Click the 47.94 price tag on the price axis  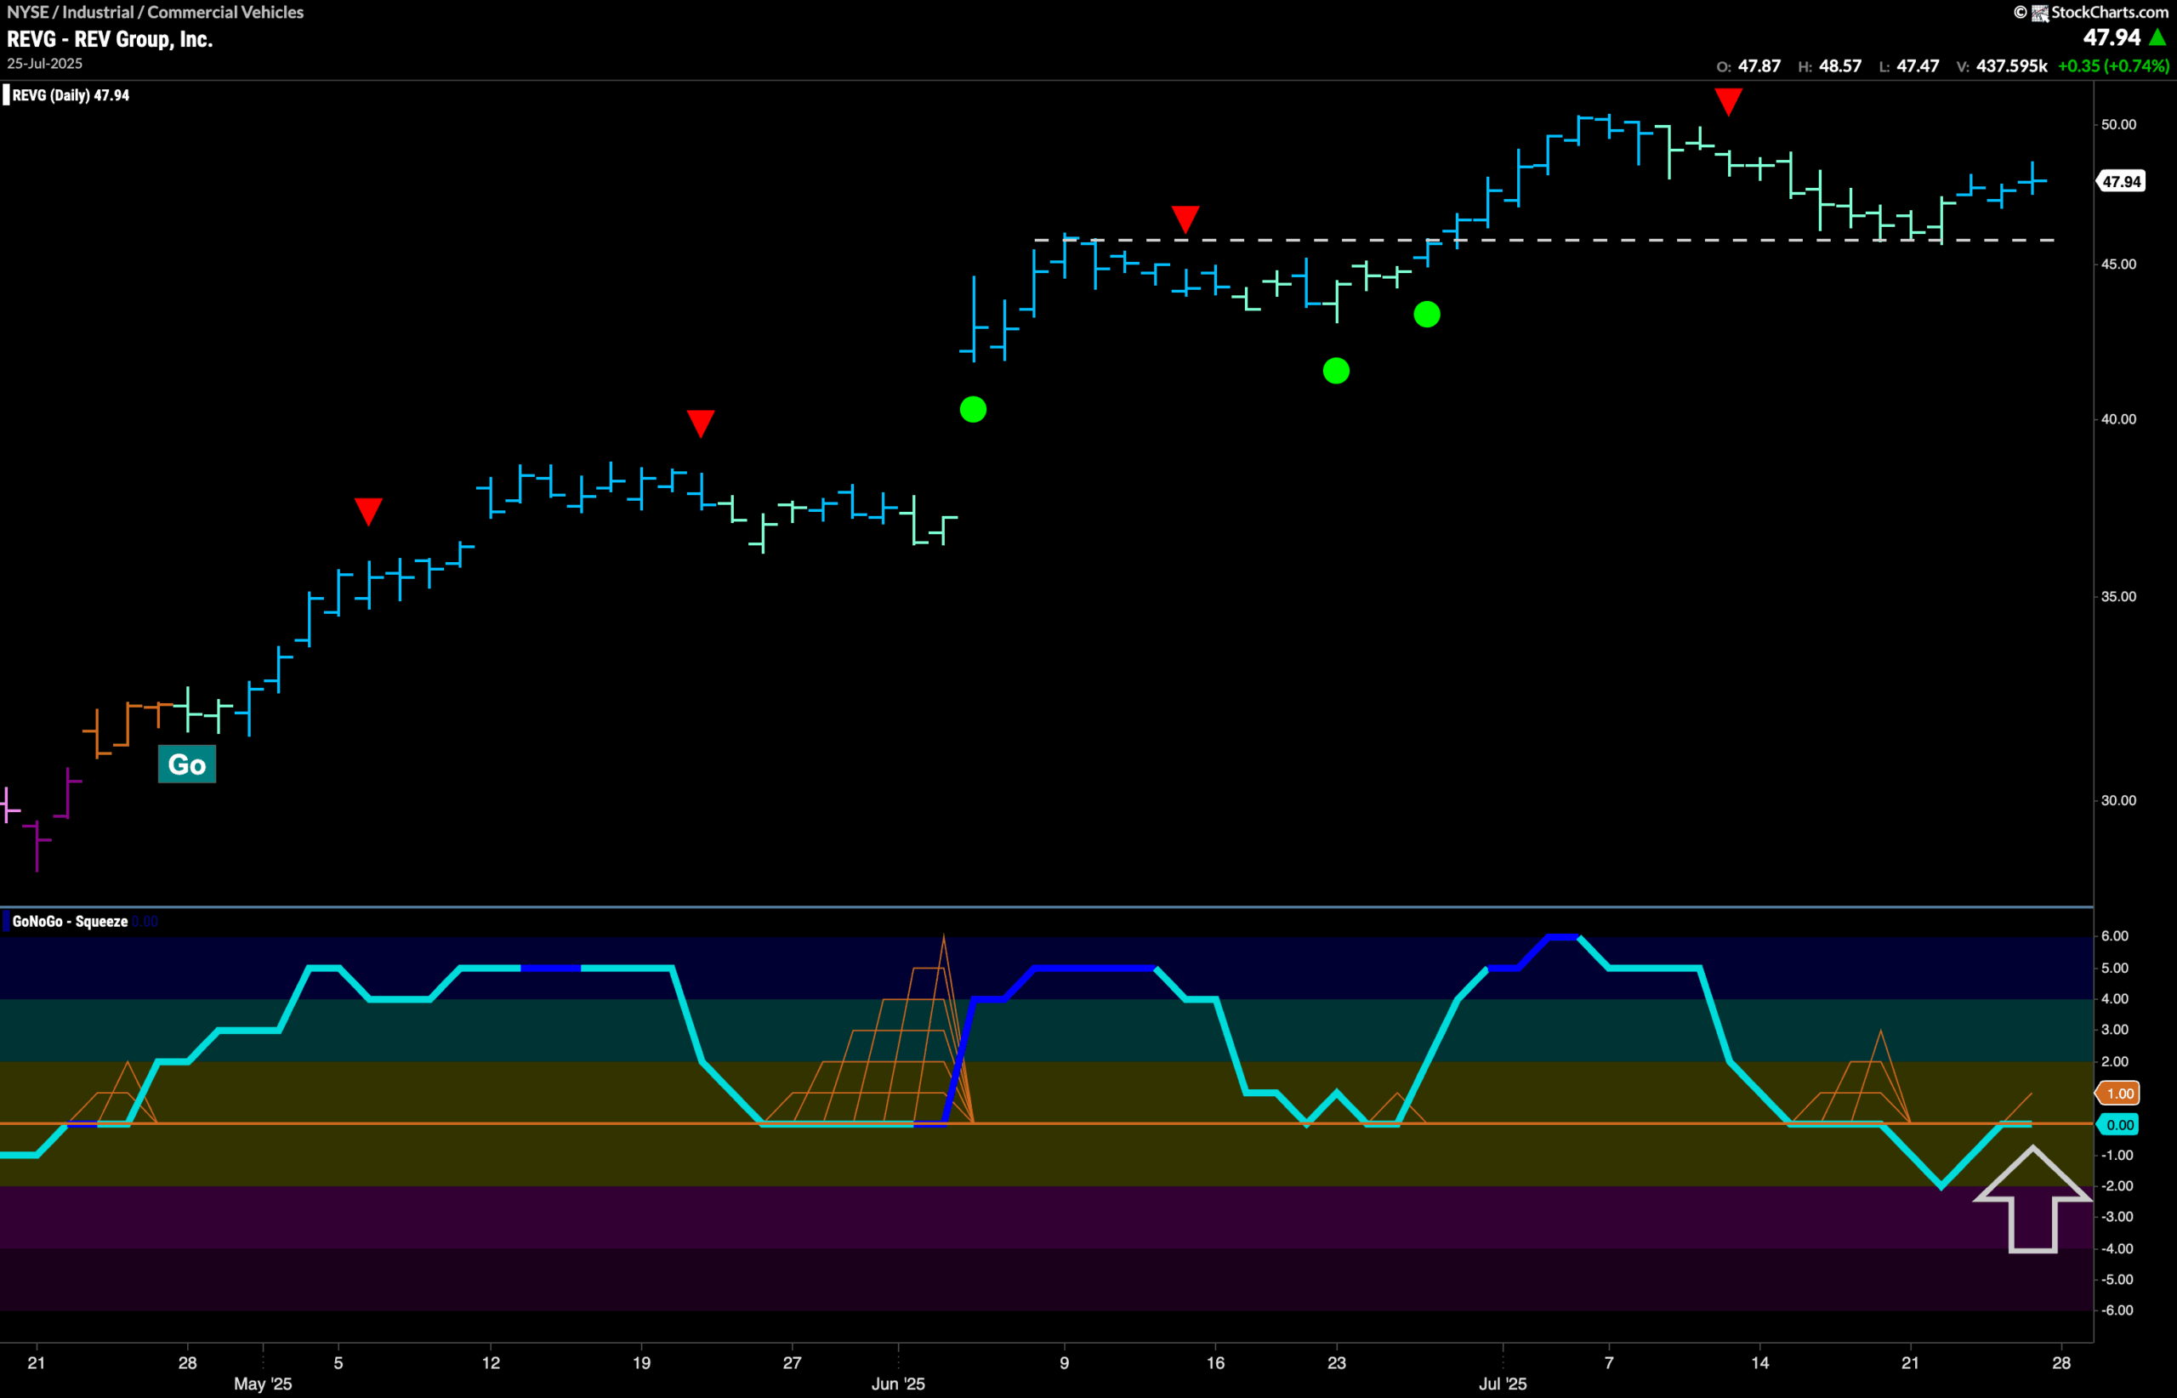(2121, 182)
